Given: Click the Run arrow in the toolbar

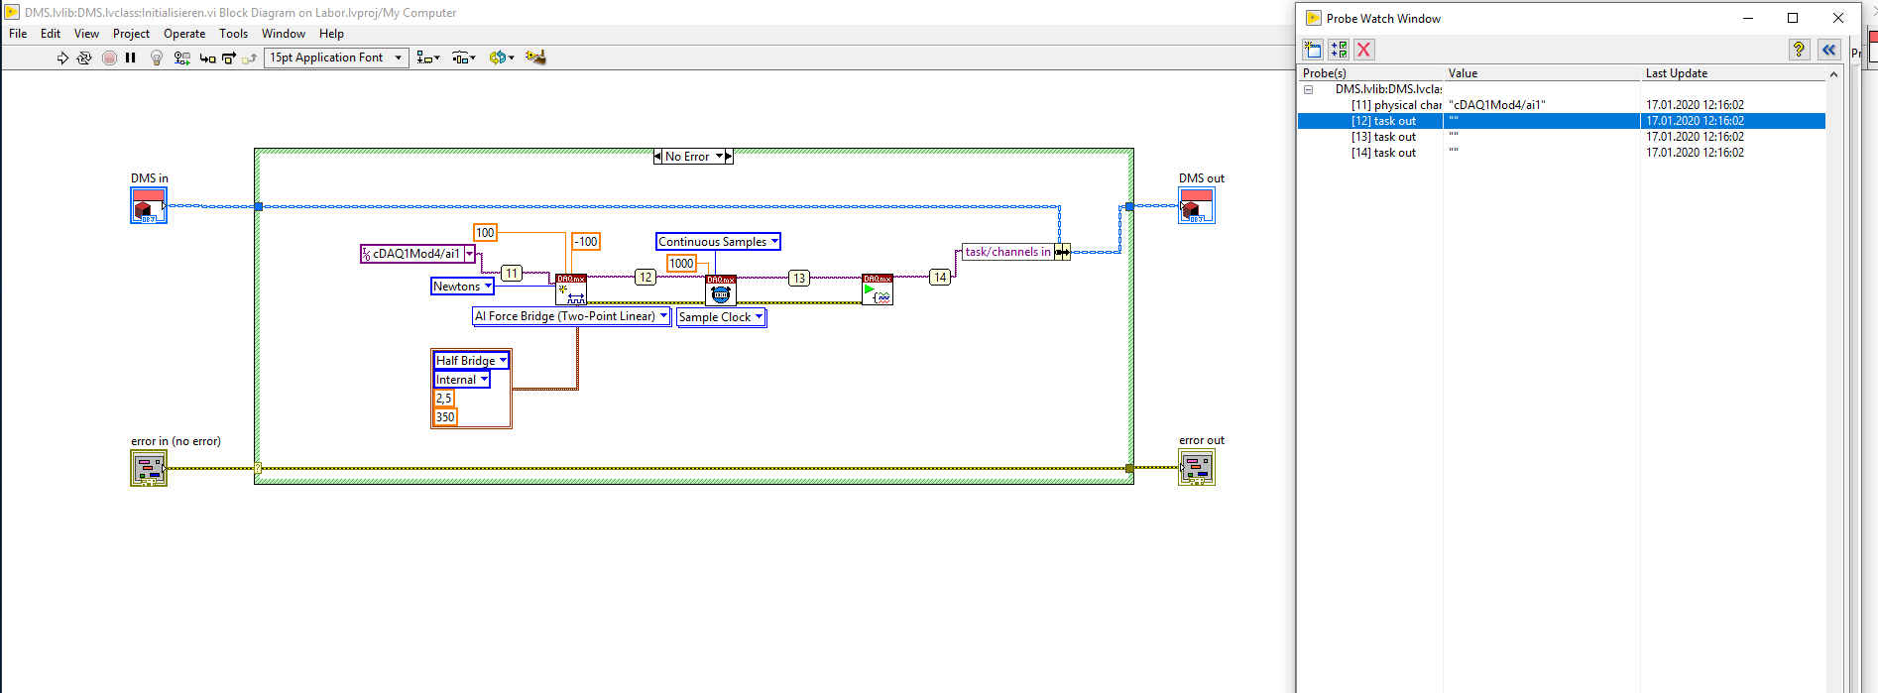Looking at the screenshot, I should click(62, 58).
